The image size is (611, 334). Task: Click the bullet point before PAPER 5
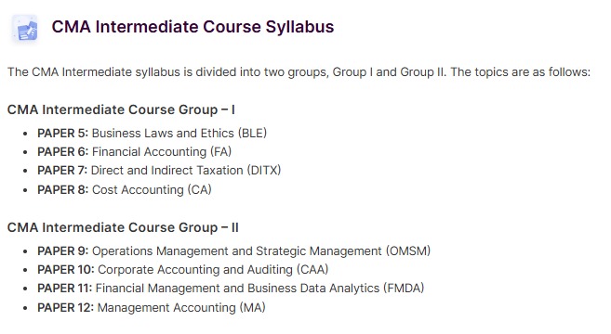tap(25, 134)
